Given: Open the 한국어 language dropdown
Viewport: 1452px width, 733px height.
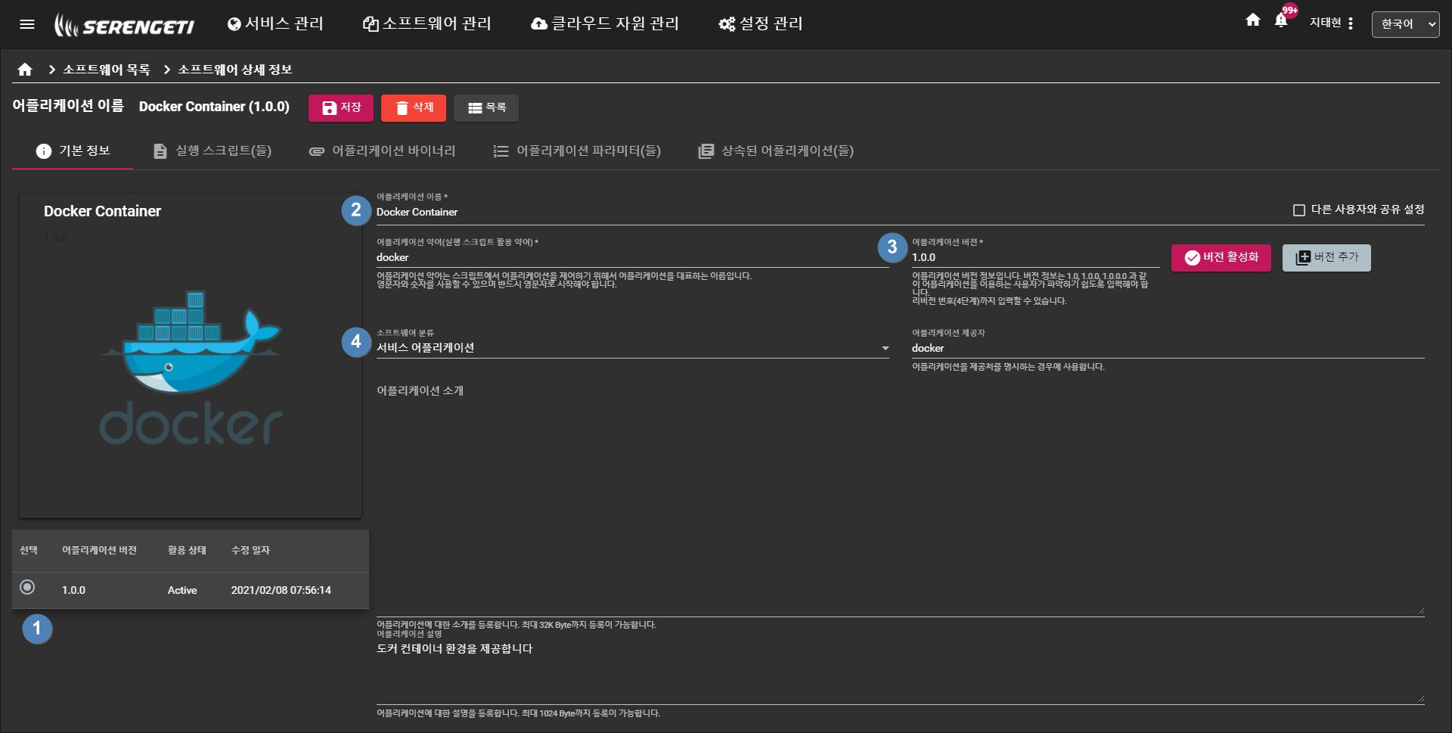Looking at the screenshot, I should [x=1405, y=24].
